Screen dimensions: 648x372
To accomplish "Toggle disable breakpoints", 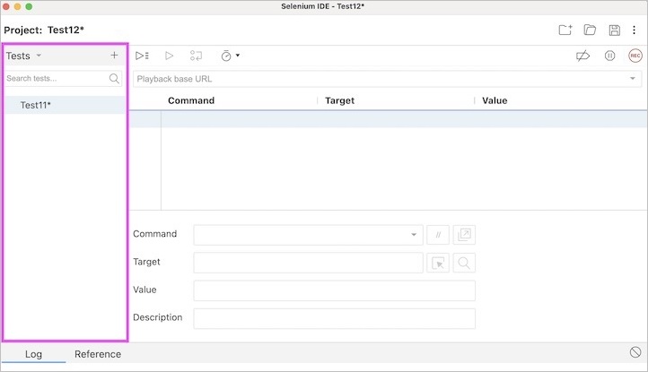I will tap(583, 56).
